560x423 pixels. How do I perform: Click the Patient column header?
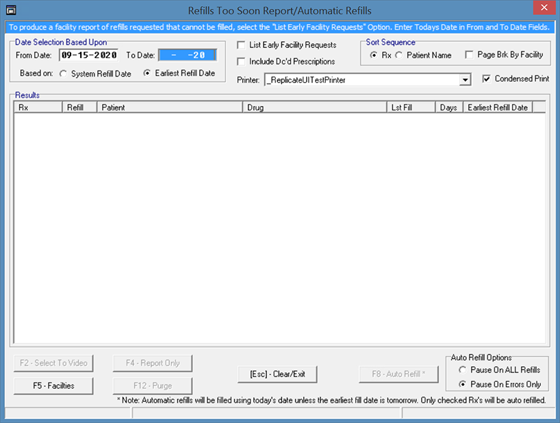click(169, 107)
